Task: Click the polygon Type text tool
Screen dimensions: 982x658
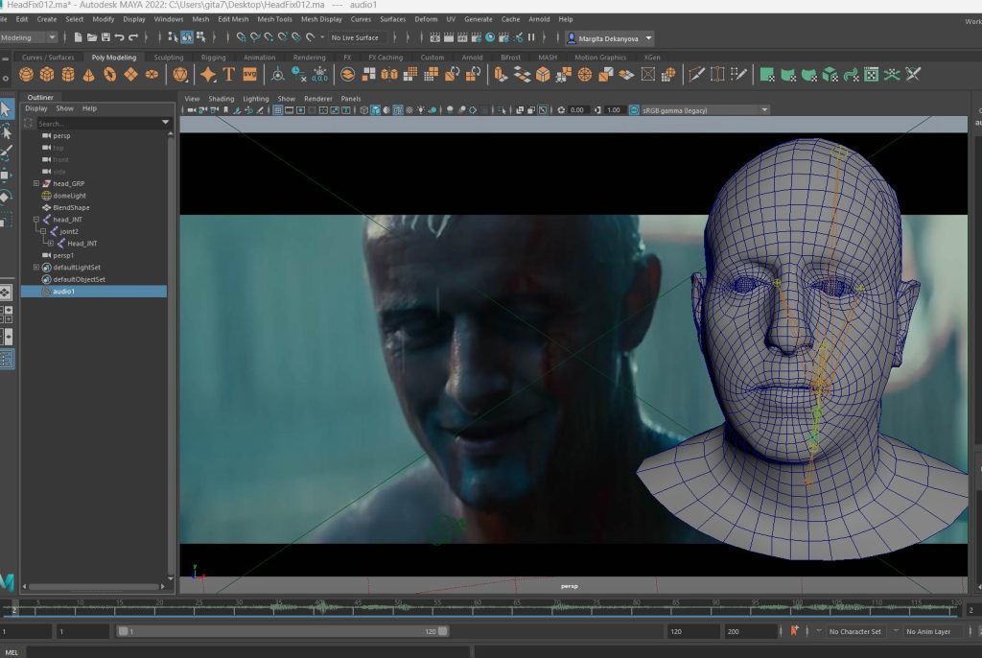Action: (228, 75)
